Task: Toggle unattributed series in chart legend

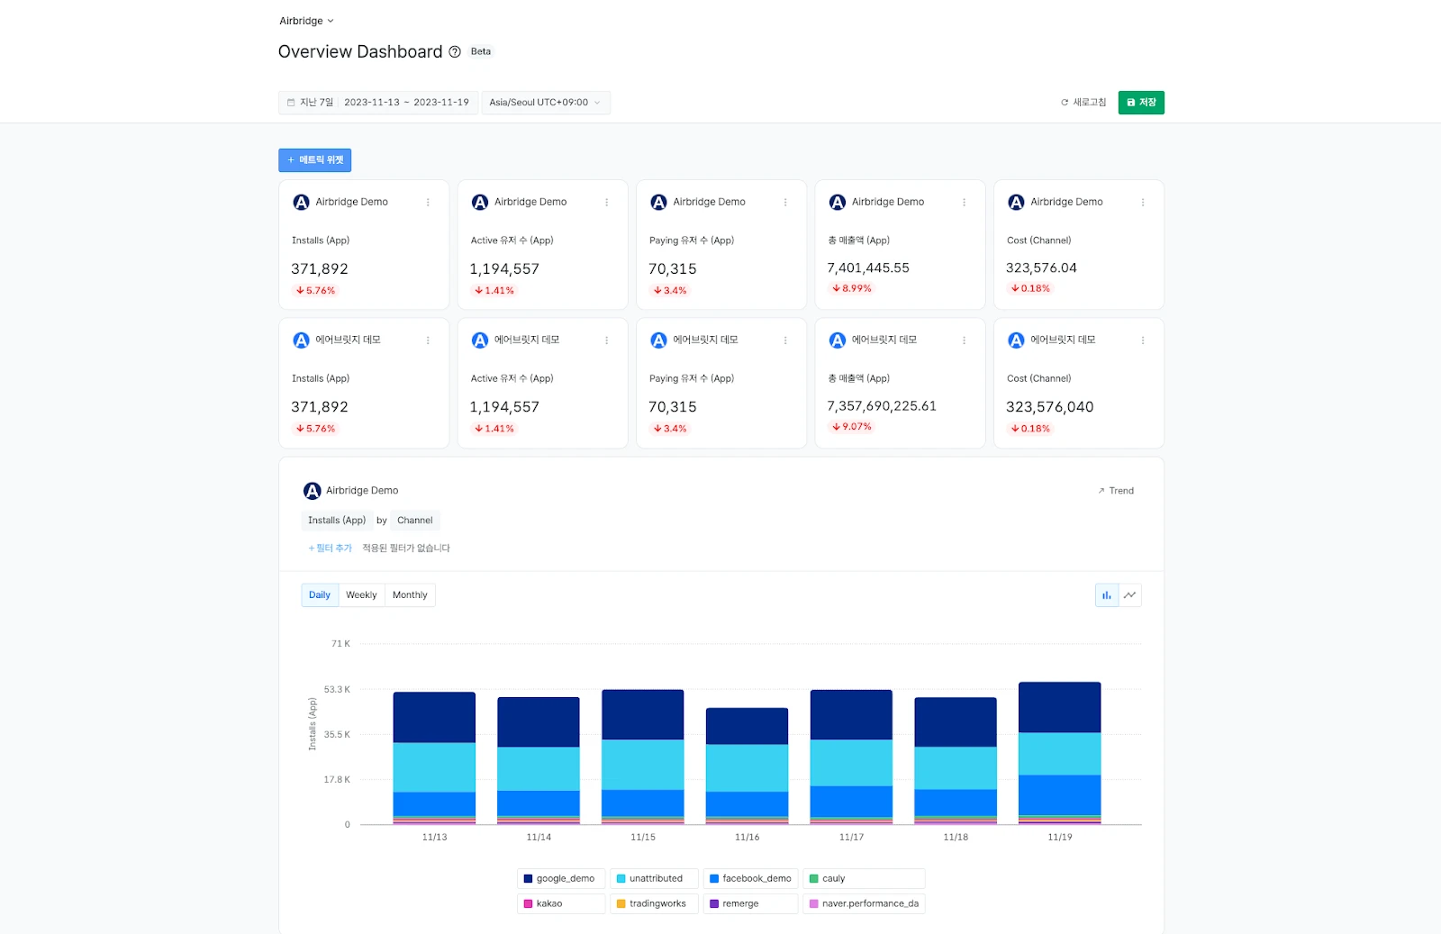Action: (x=654, y=879)
